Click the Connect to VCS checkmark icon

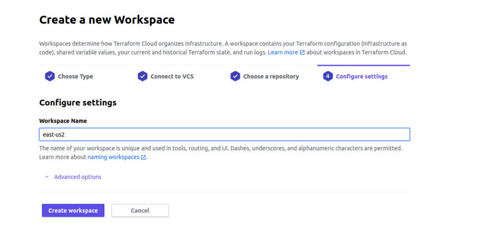[142, 76]
